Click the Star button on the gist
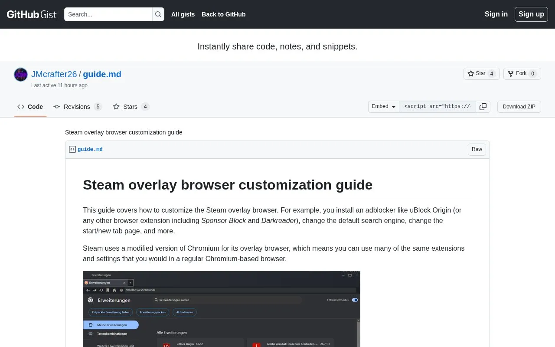555x347 pixels. 481,74
